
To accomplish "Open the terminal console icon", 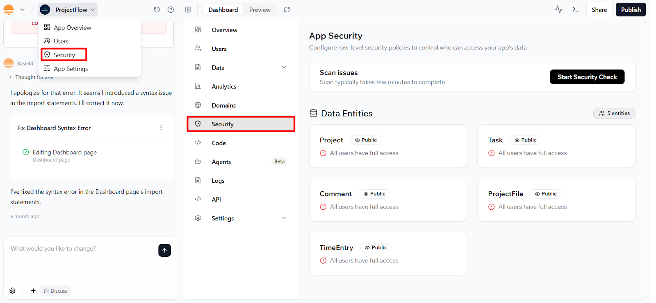I will [576, 9].
